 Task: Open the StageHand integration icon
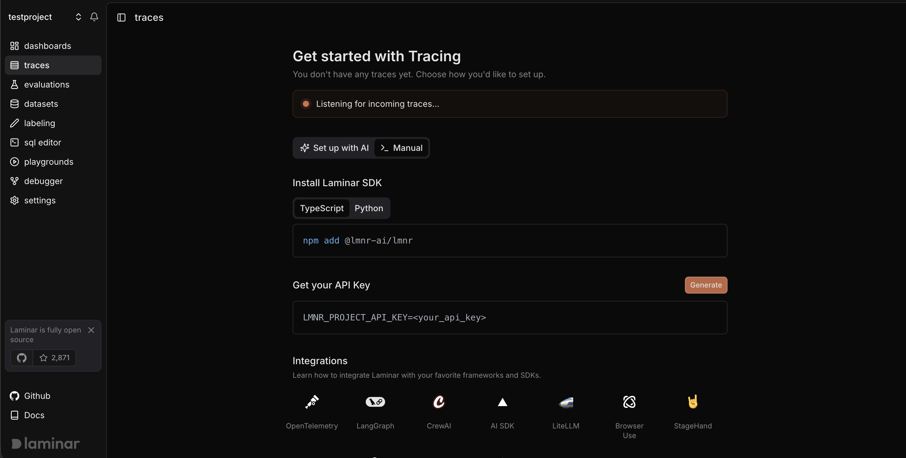(x=693, y=401)
